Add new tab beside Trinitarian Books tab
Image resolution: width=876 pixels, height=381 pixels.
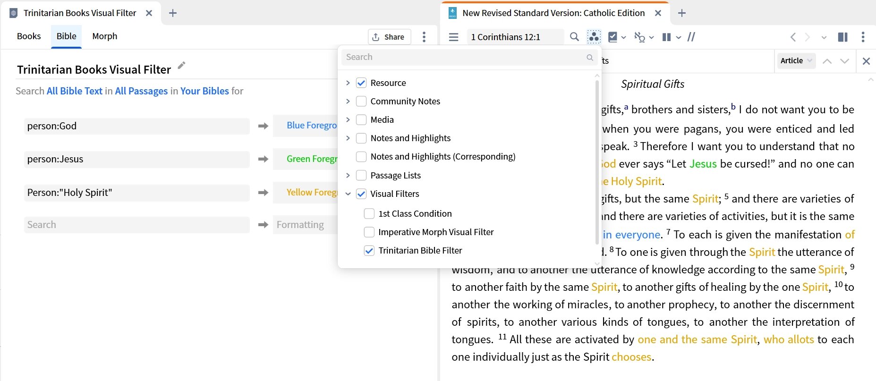point(173,13)
